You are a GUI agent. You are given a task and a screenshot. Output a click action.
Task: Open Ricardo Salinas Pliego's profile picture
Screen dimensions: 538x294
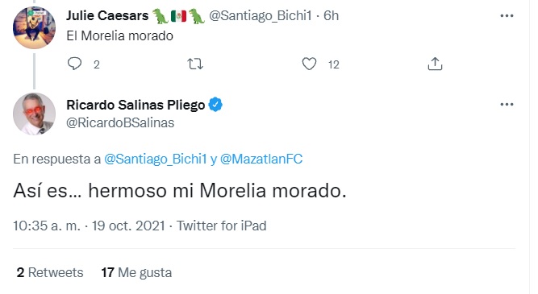click(x=34, y=114)
